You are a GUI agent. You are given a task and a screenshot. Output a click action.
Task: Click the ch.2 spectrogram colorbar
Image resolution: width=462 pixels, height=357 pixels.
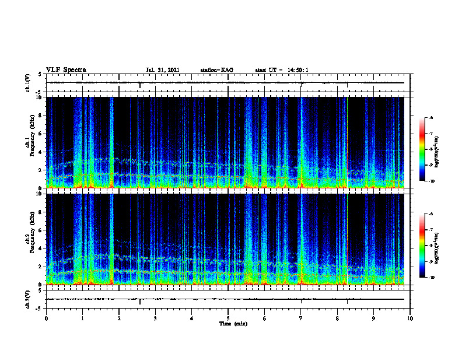tap(422, 246)
